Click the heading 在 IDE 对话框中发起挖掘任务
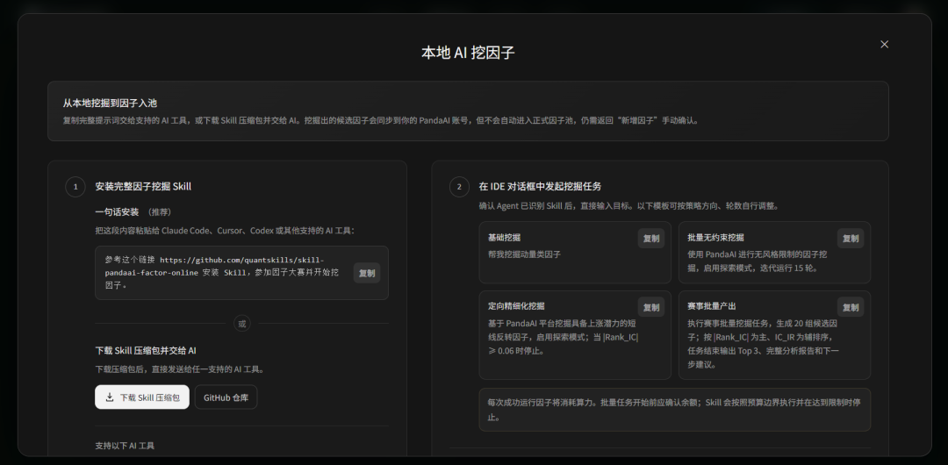The image size is (948, 465). click(540, 186)
